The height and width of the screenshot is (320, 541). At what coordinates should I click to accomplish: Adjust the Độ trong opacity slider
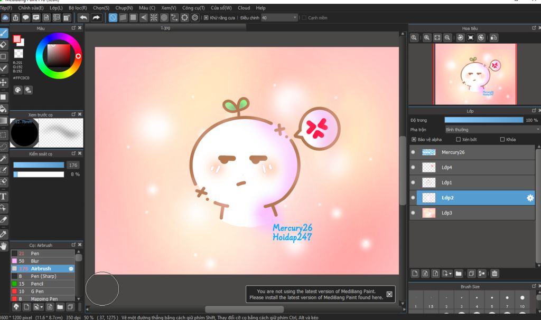(x=484, y=120)
